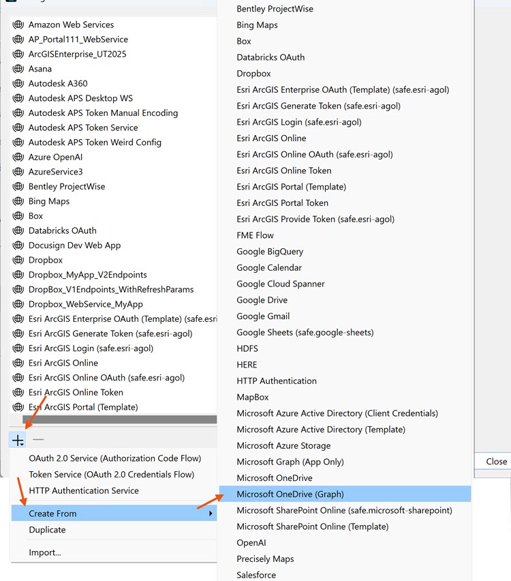Select Autodesk APS Desktop WS entry

click(x=80, y=99)
